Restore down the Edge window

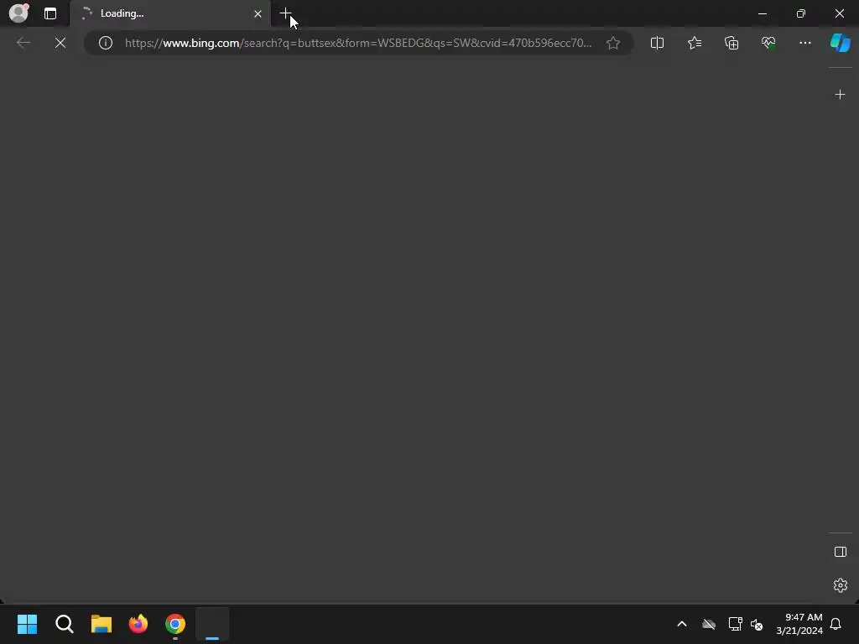click(801, 13)
